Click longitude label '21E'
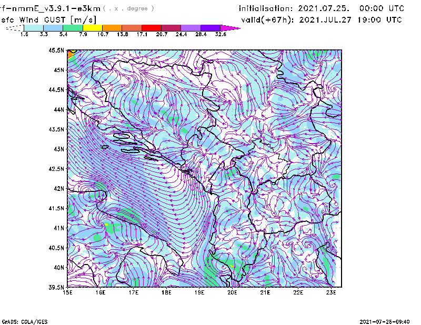 pyautogui.click(x=265, y=292)
